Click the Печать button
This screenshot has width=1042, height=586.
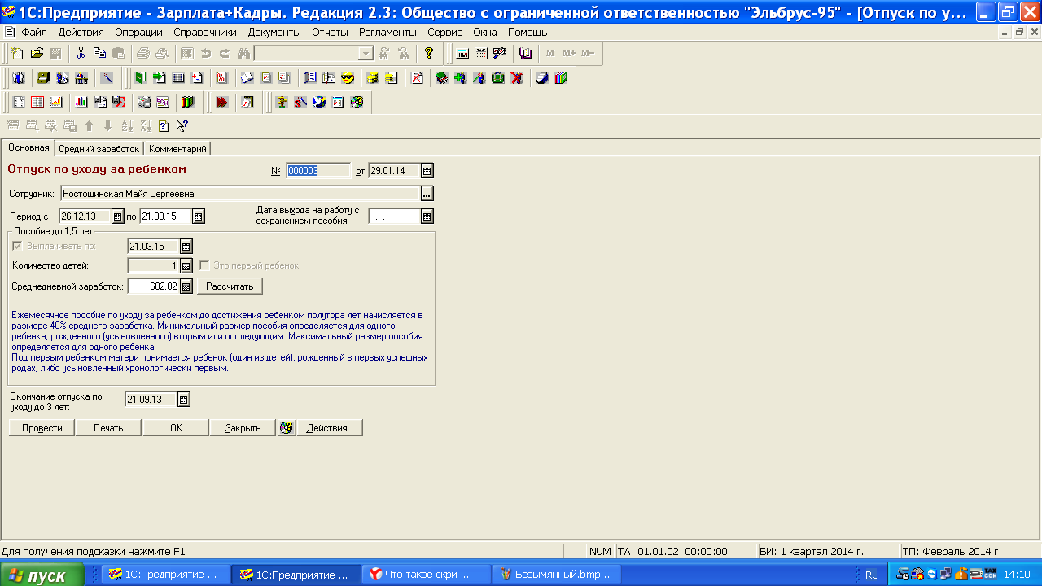tap(108, 428)
